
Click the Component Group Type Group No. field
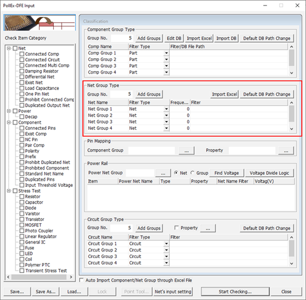click(122, 38)
